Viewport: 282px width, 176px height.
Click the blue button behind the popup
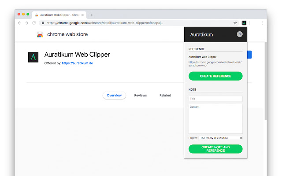(249, 55)
